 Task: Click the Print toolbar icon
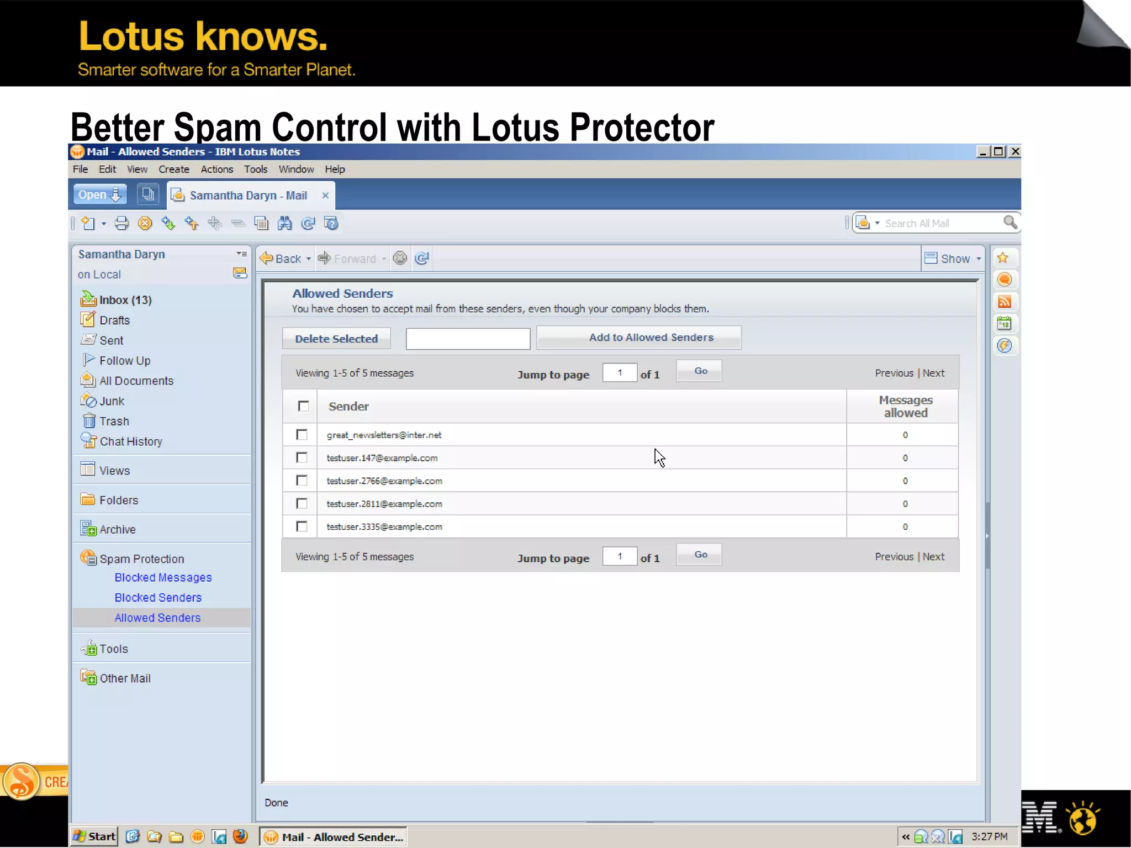(121, 223)
